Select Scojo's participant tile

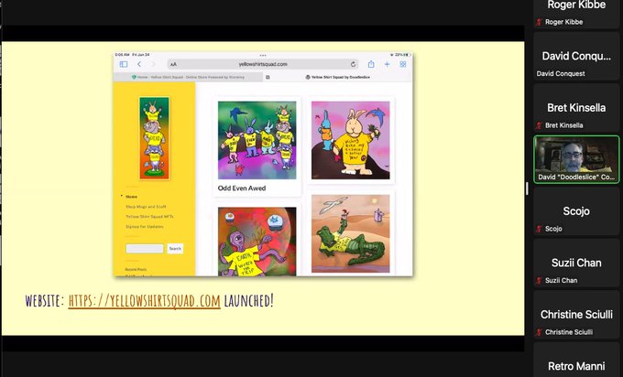pos(576,211)
